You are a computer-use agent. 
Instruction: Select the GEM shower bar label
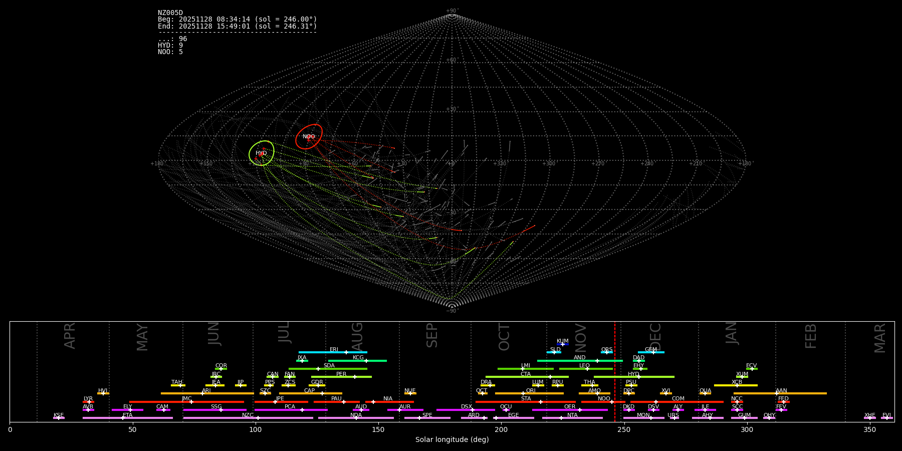(651, 350)
